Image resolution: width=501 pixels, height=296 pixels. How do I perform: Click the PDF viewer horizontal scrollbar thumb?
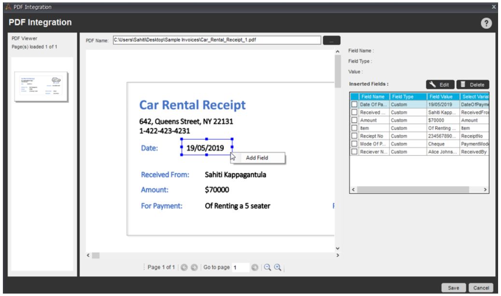[x=96, y=255]
